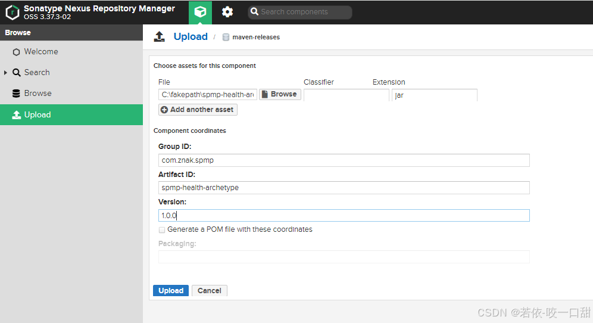
Task: Click the Upload breadcrumb title link
Action: coord(191,37)
